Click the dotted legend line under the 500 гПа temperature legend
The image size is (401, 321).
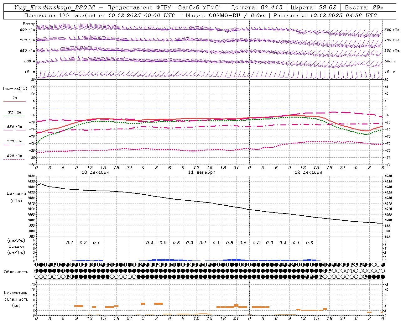(14, 159)
